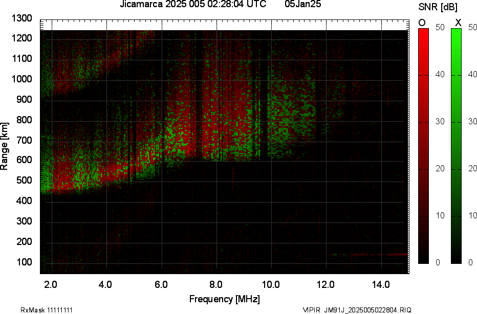This screenshot has height=314, width=477.
Task: Click the 500 range axis label
Action: (24, 180)
